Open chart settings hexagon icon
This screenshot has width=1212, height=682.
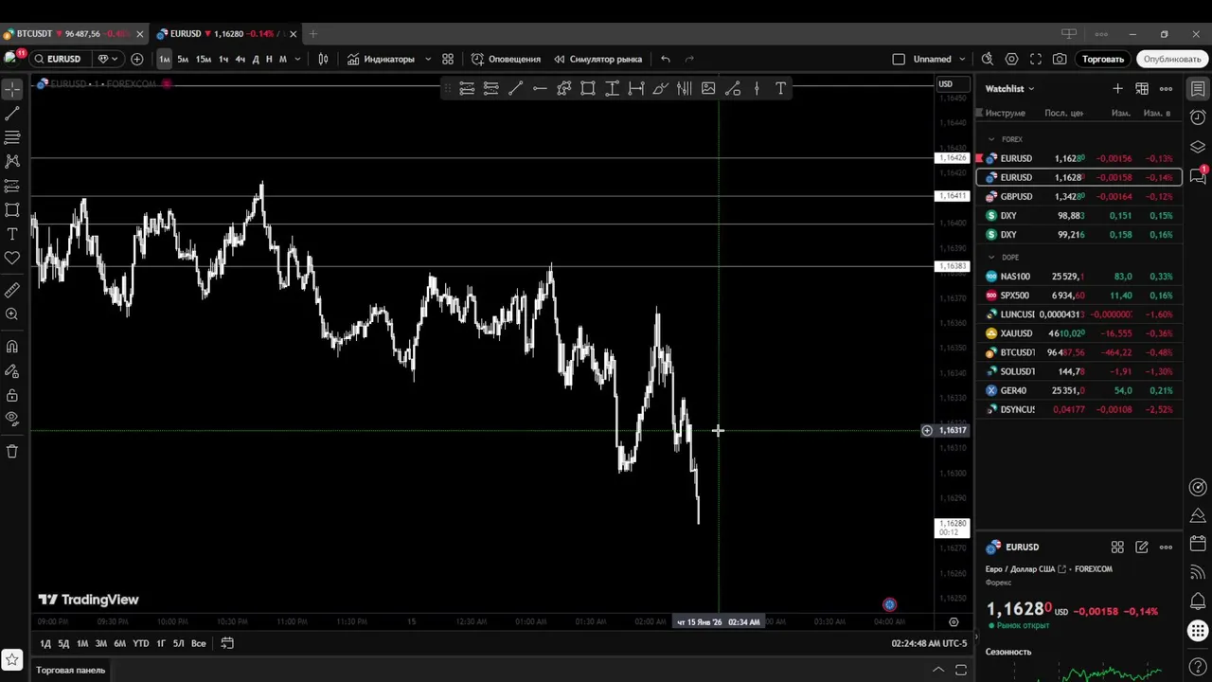click(1011, 59)
